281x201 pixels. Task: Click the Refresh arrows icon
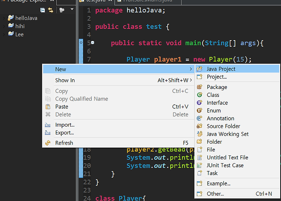tap(48, 143)
